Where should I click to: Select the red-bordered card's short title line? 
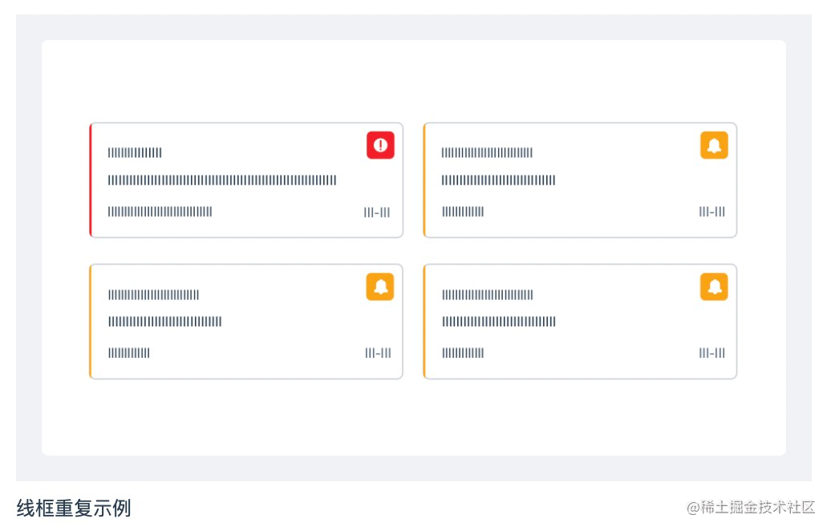pyautogui.click(x=135, y=152)
